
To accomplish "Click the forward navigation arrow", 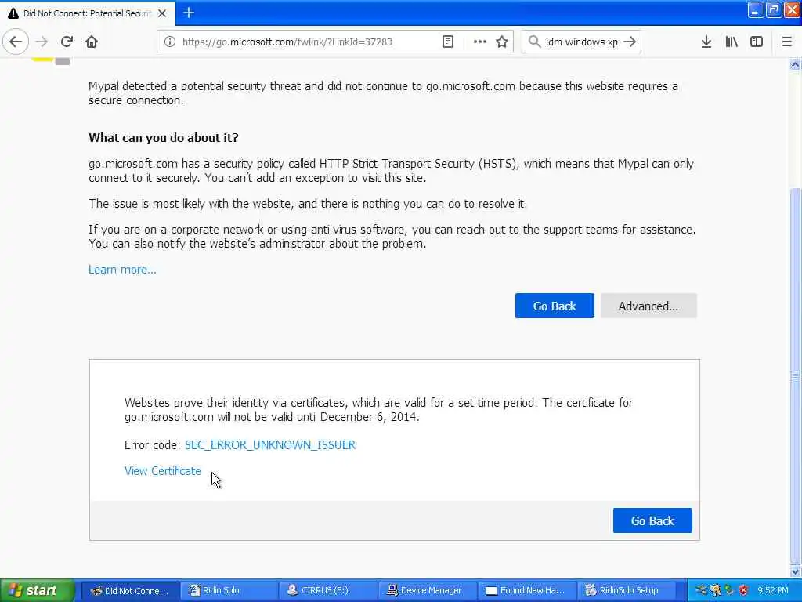I will pyautogui.click(x=42, y=42).
